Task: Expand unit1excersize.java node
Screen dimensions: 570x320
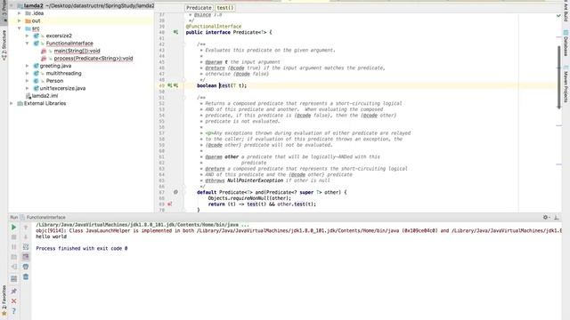Action: tap(28, 88)
